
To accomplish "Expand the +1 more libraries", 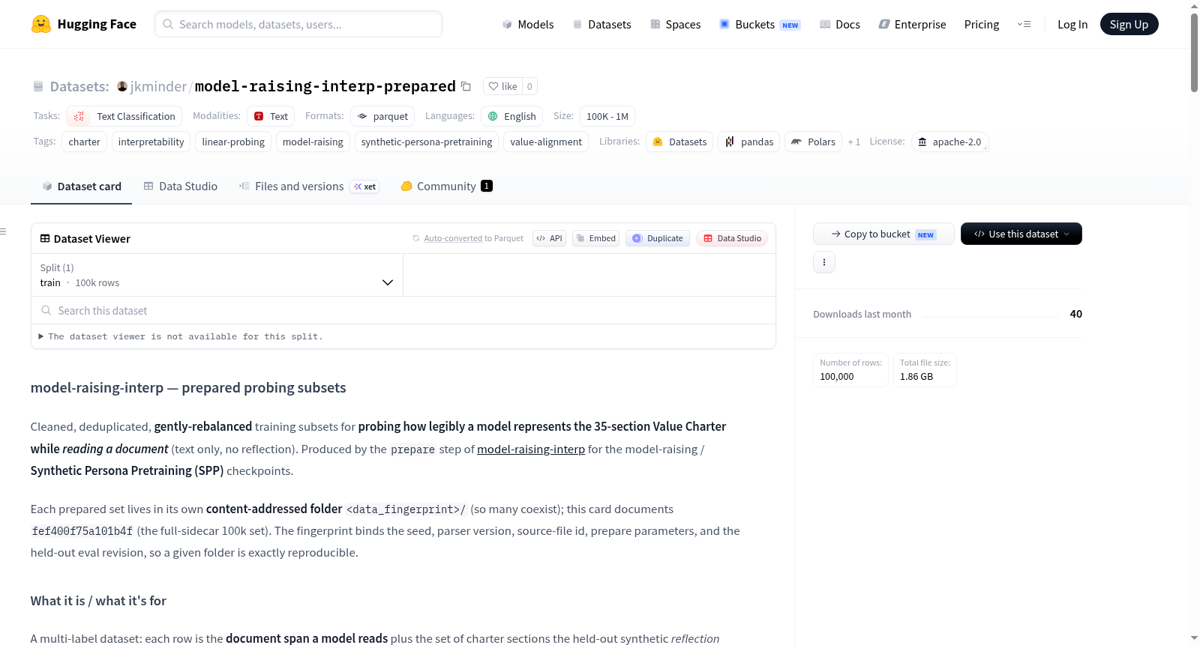I will [854, 142].
